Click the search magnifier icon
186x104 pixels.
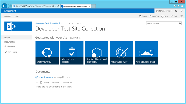point(180,23)
